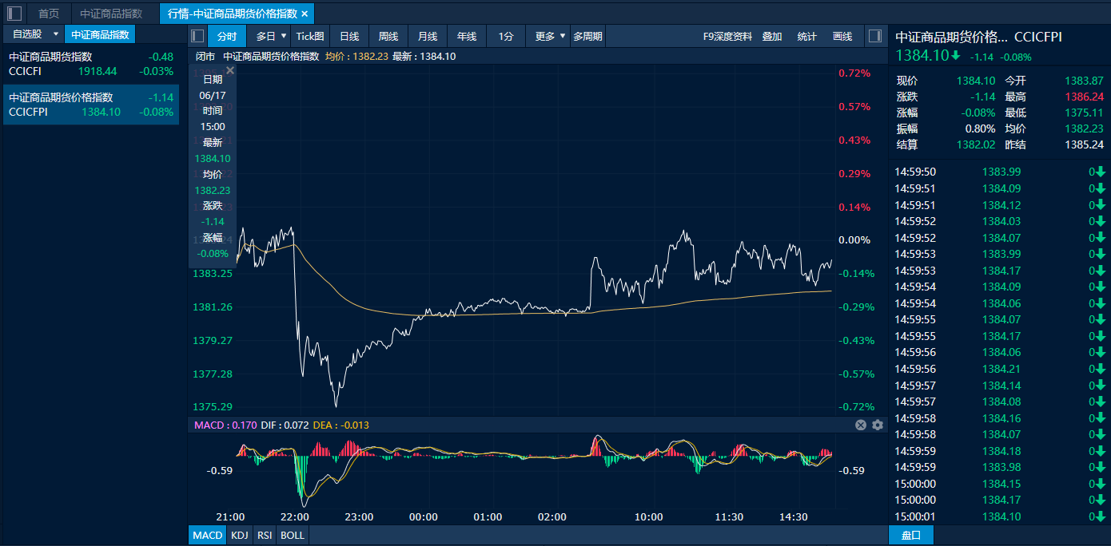1111x546 pixels.
Task: Expand the 自选股 dropdown arrow
Action: click(55, 34)
